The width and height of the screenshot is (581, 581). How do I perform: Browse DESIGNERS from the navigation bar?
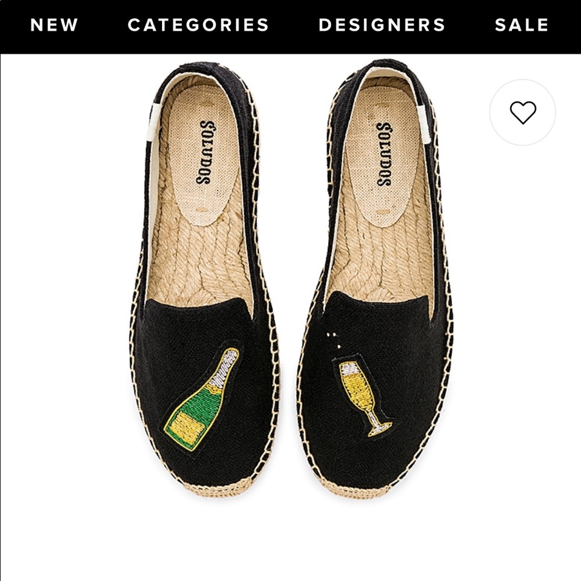click(x=381, y=25)
